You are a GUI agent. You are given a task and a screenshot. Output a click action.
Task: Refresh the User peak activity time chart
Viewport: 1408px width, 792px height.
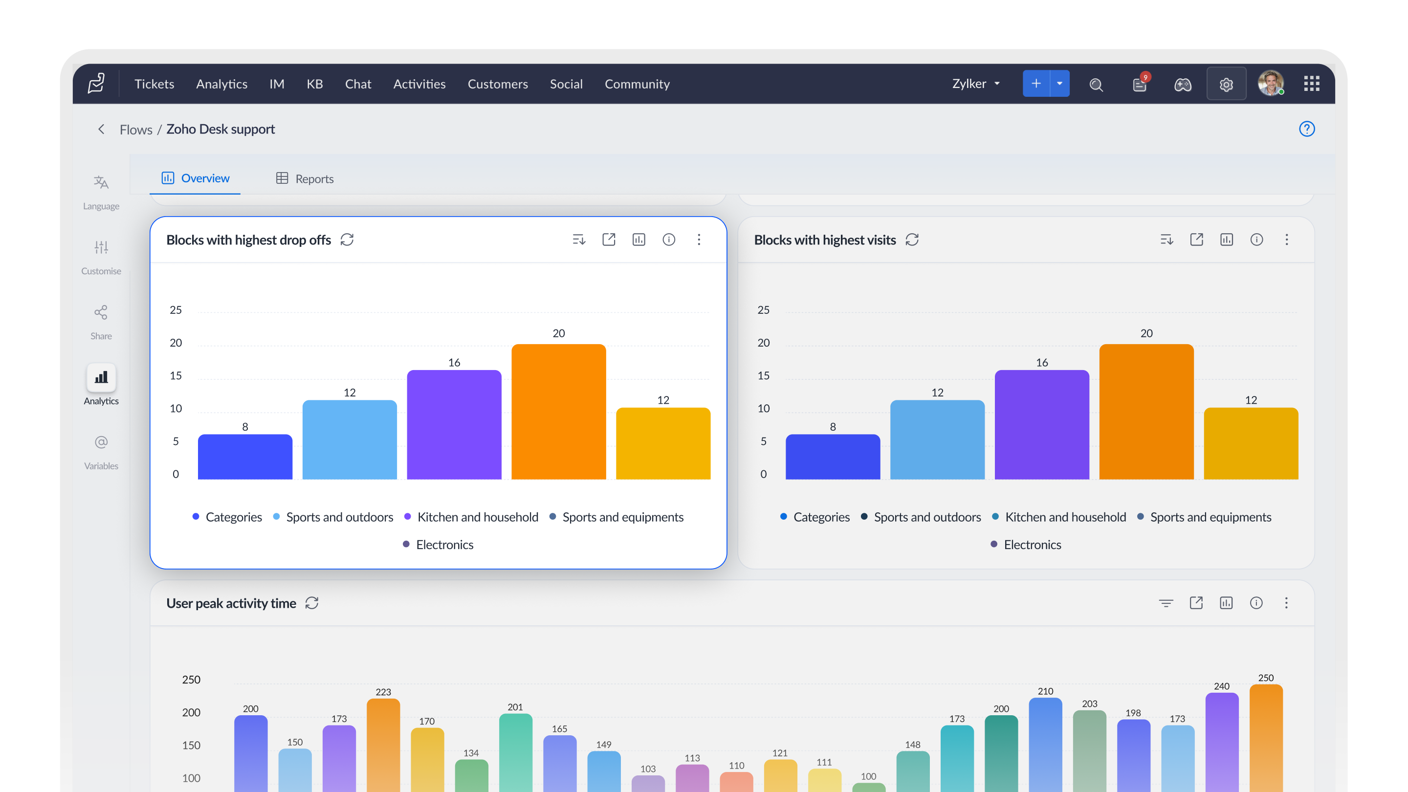pyautogui.click(x=312, y=603)
